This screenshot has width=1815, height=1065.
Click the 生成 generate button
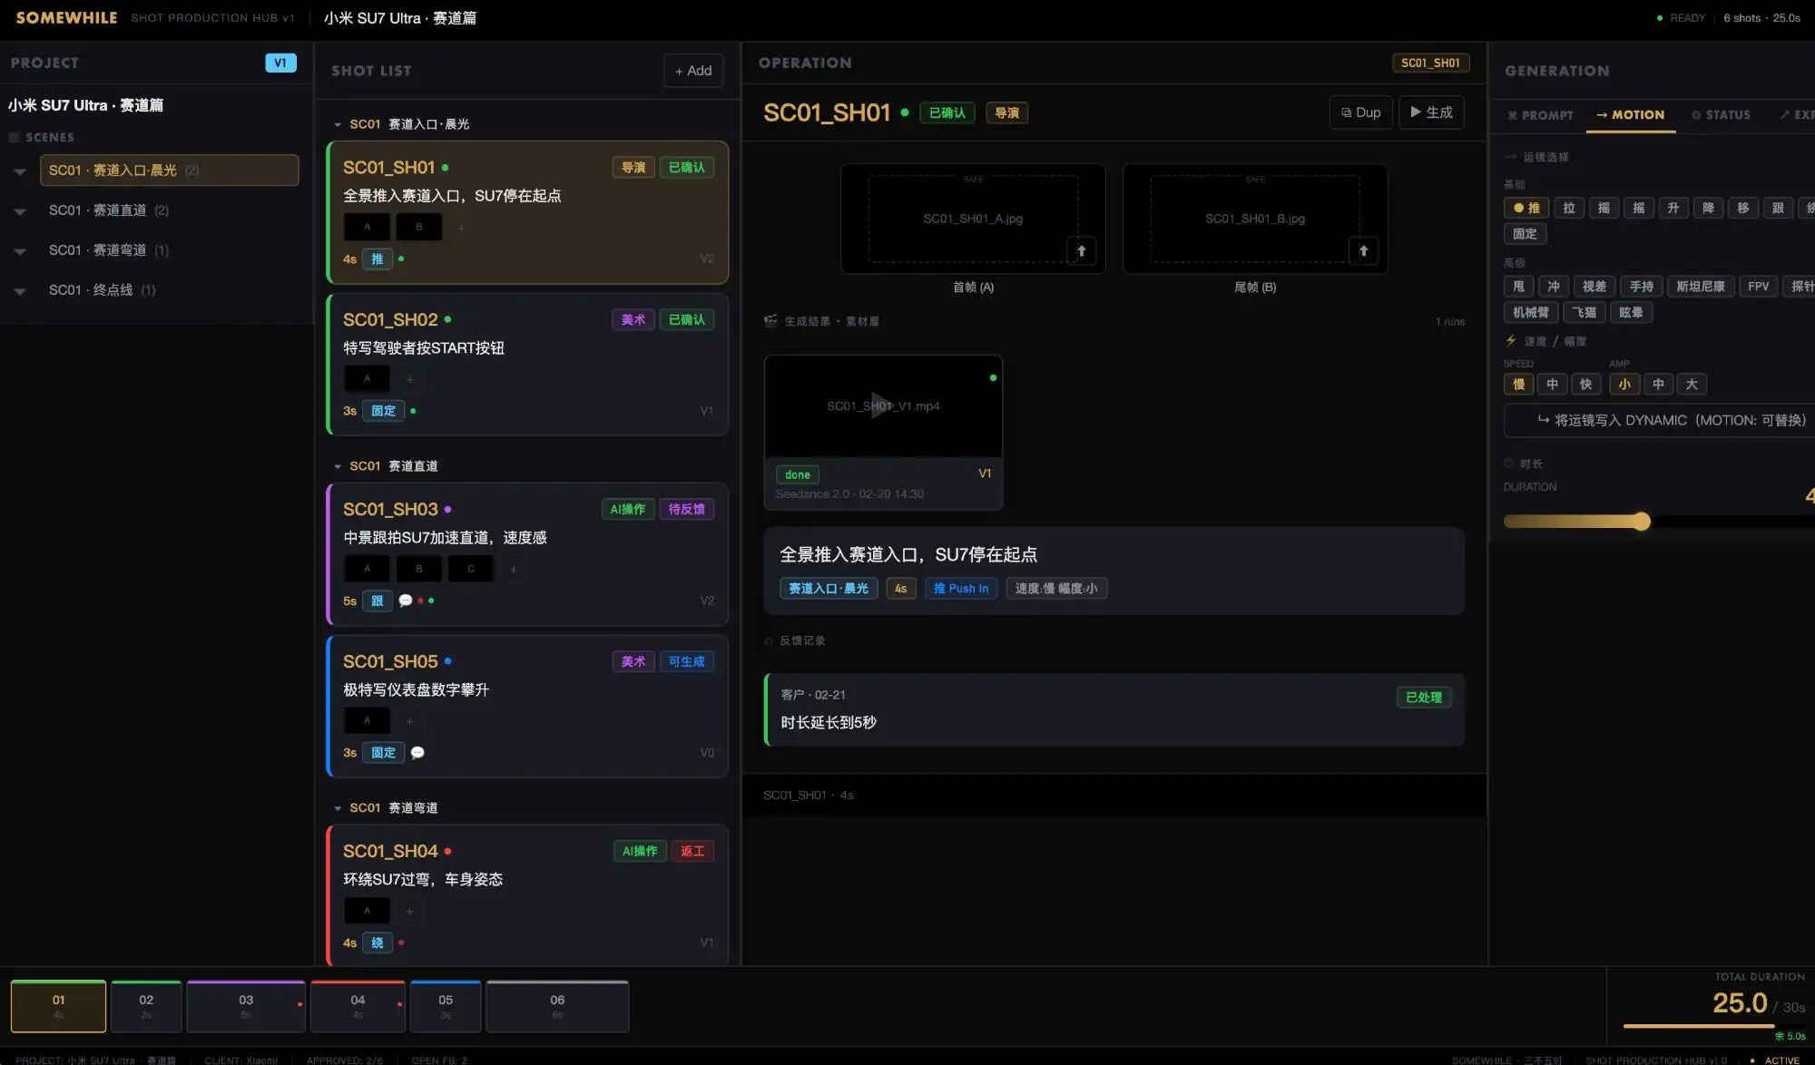(x=1431, y=112)
